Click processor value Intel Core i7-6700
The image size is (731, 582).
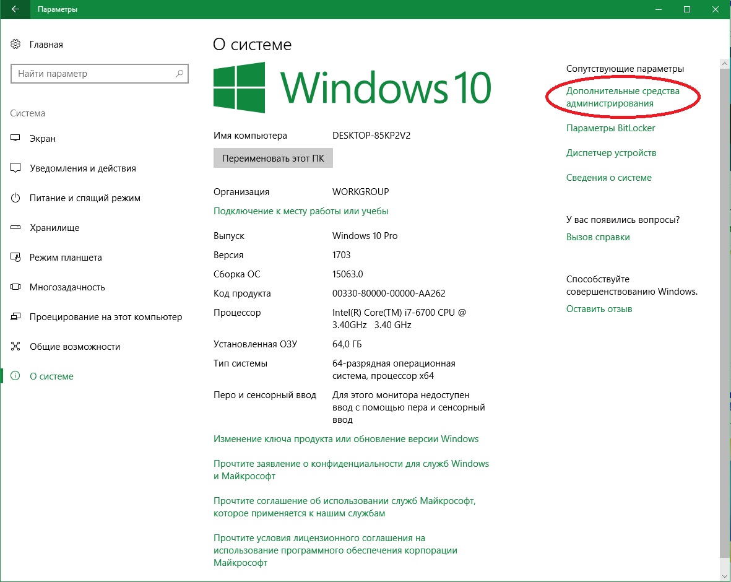coord(399,318)
